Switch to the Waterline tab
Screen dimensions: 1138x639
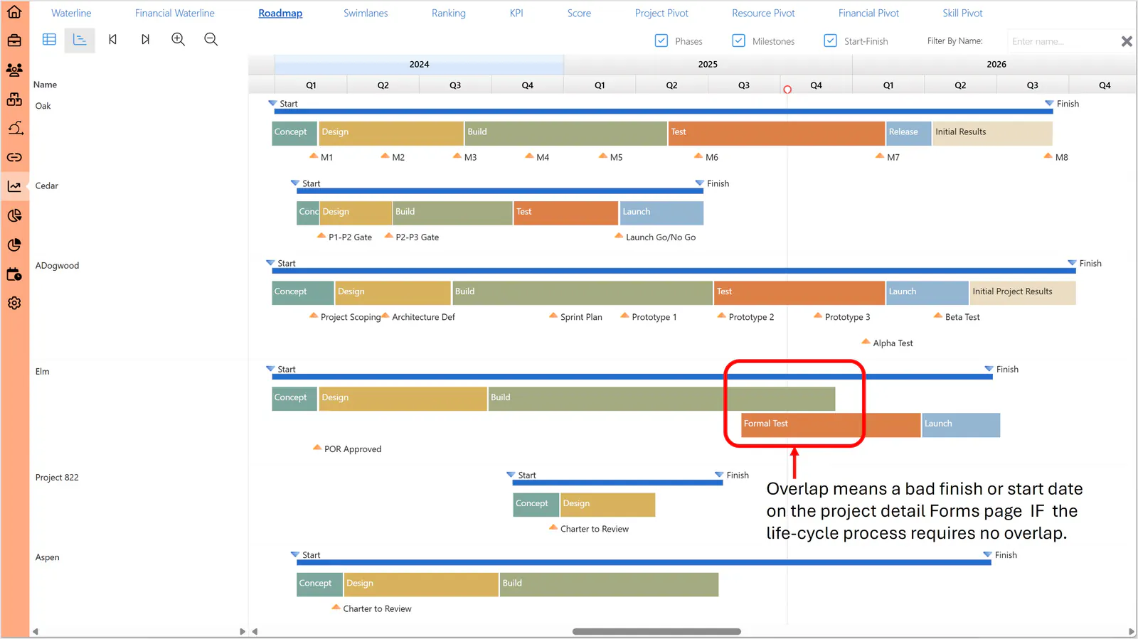[x=71, y=13]
